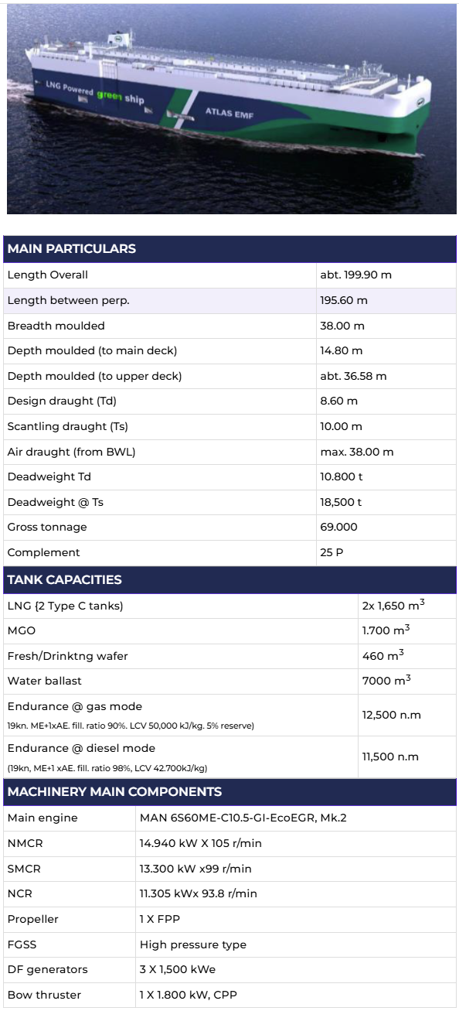Screen dimensions: 459x1011
Task: Click the ATLAS EMF ship image
Action: 231,109
